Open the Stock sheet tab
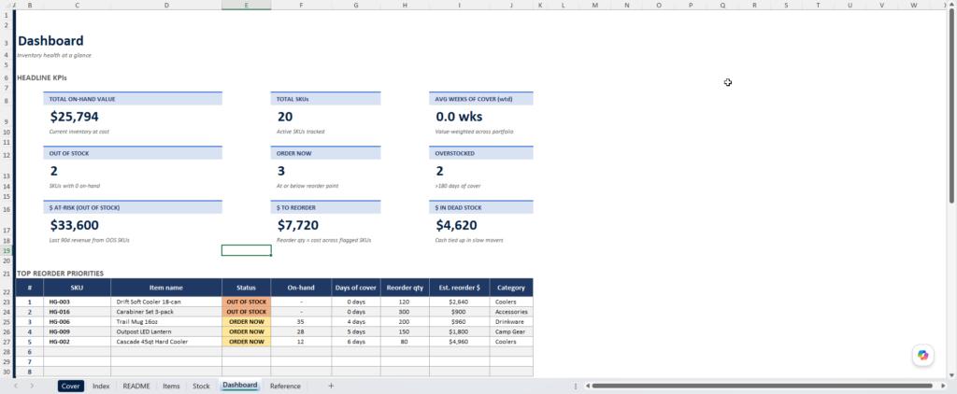Viewport: 957px width, 394px height. (202, 387)
